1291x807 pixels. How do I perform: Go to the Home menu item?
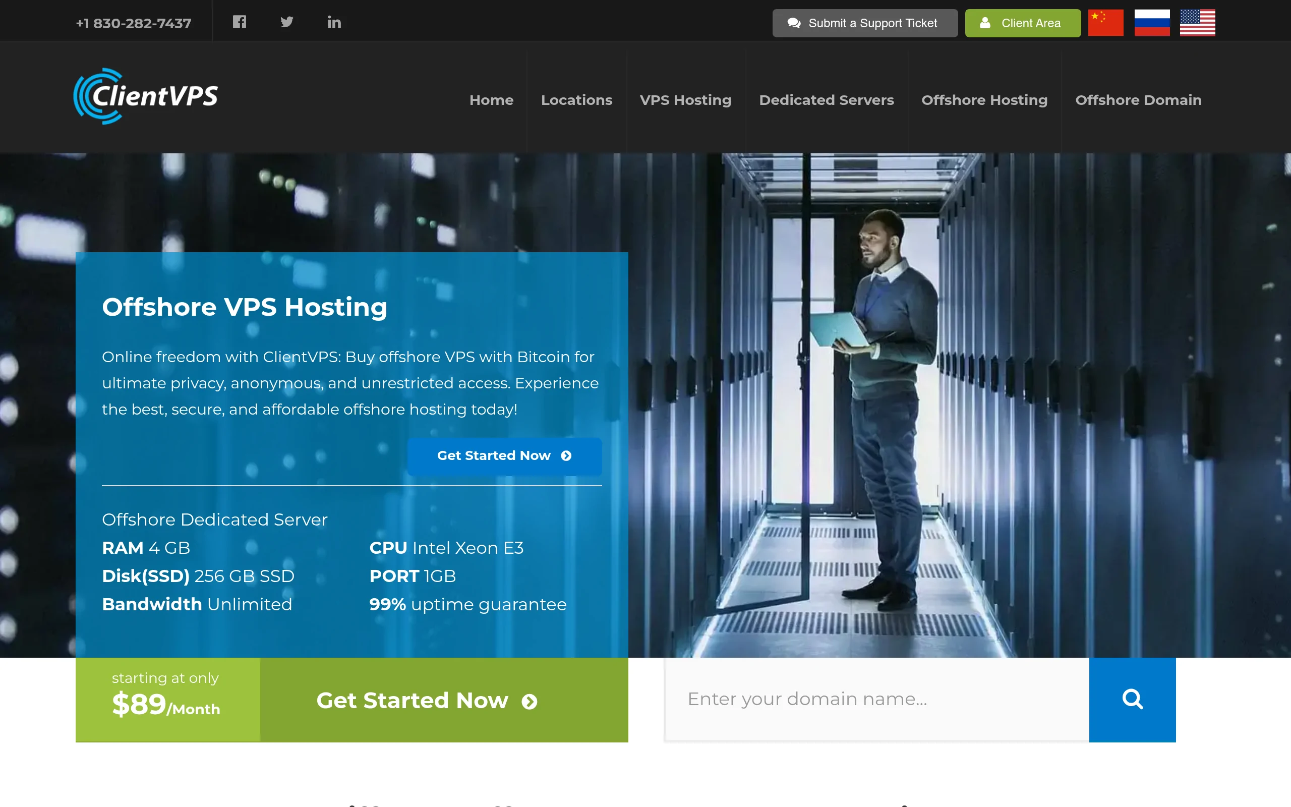coord(491,100)
